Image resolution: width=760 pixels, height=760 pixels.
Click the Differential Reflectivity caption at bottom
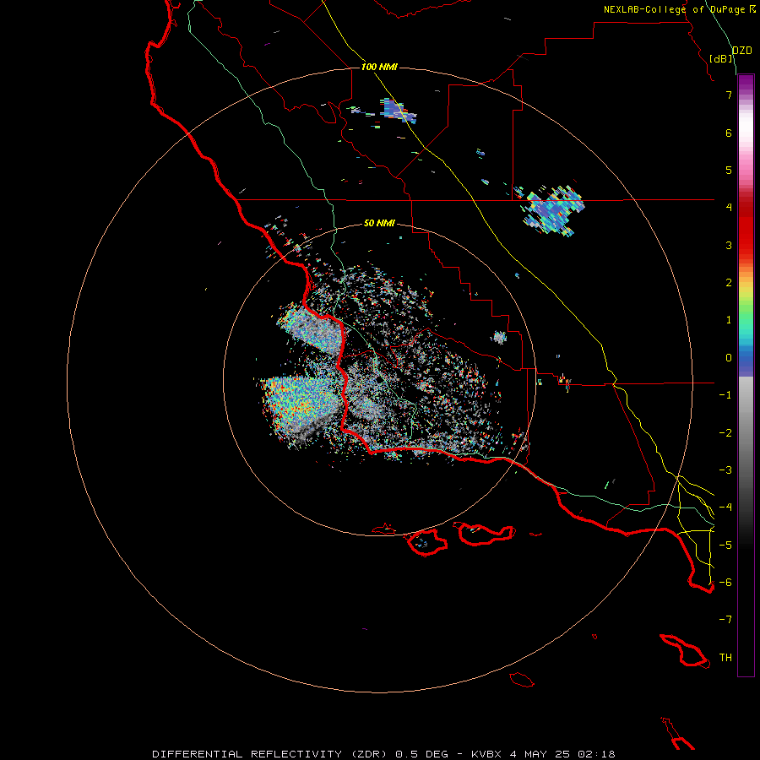(383, 754)
